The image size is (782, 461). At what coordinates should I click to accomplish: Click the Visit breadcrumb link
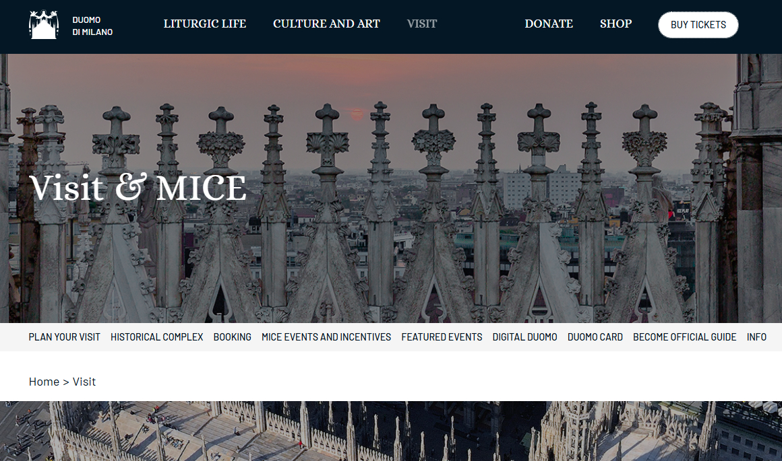point(84,382)
